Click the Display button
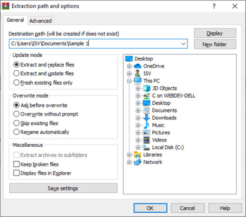This screenshot has height=217, width=246. point(215,33)
